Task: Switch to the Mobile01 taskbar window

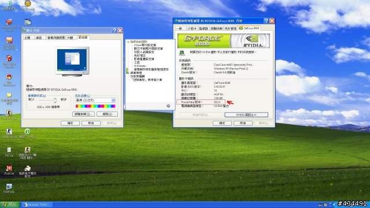Action: pos(37,205)
